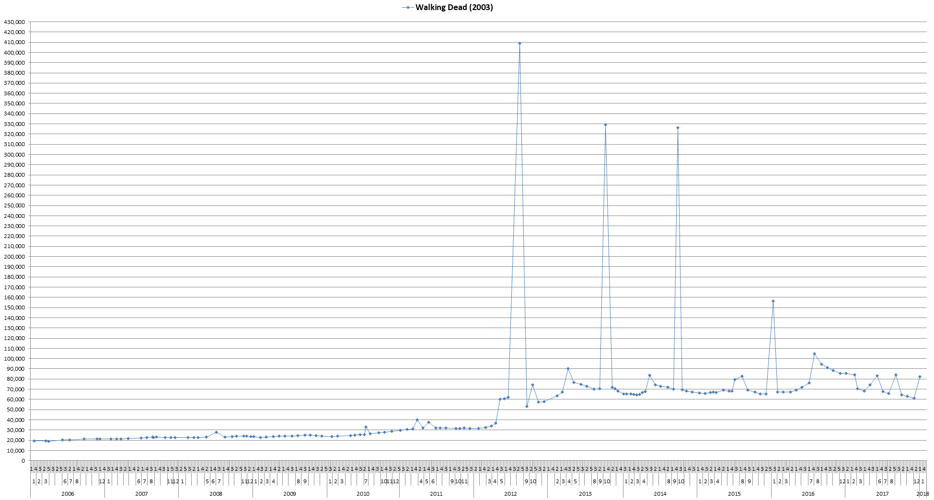
Task: Click the 70,000 y-axis label
Action: coord(15,389)
